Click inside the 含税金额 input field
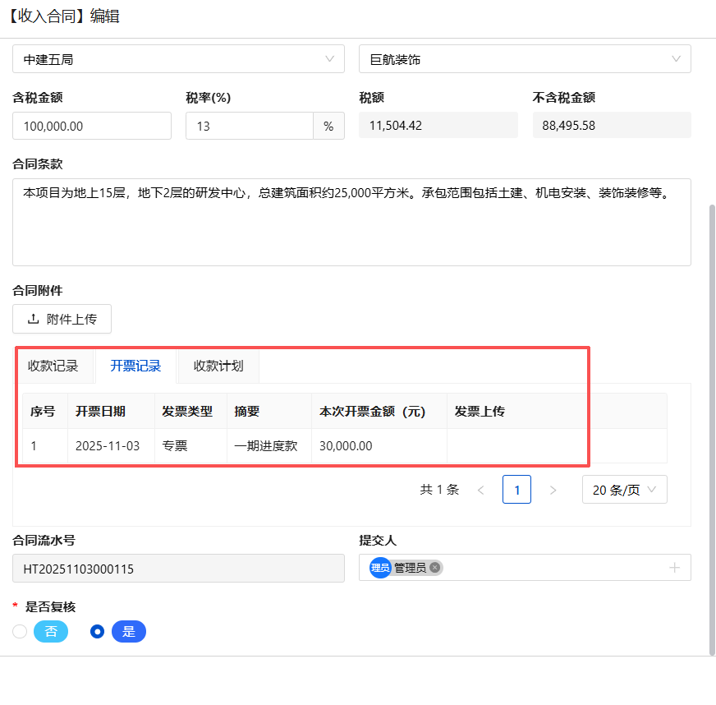The width and height of the screenshot is (716, 705). (91, 126)
